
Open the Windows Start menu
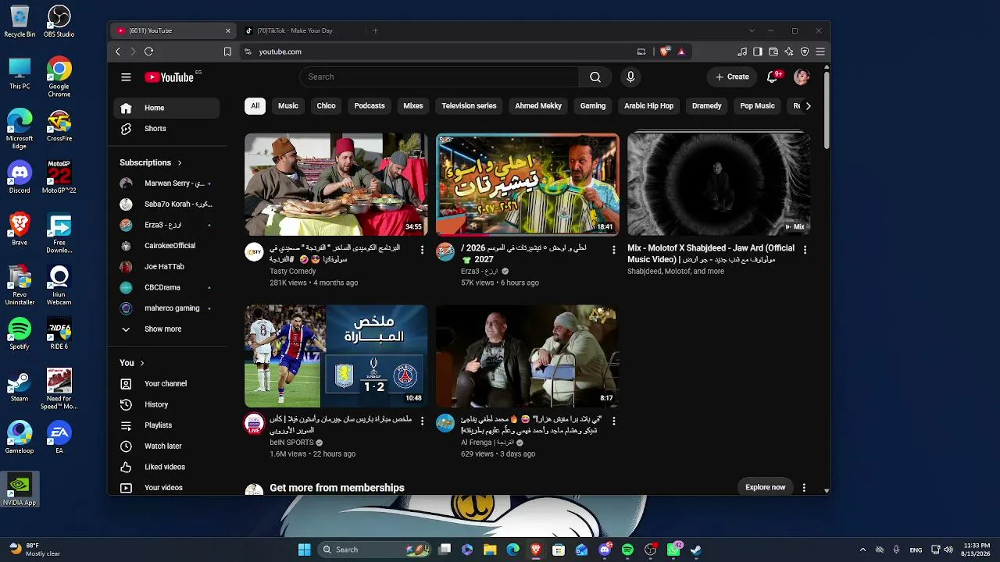pyautogui.click(x=305, y=550)
